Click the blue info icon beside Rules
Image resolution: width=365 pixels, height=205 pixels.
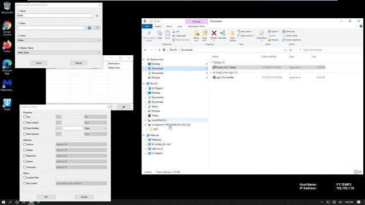pos(90,28)
